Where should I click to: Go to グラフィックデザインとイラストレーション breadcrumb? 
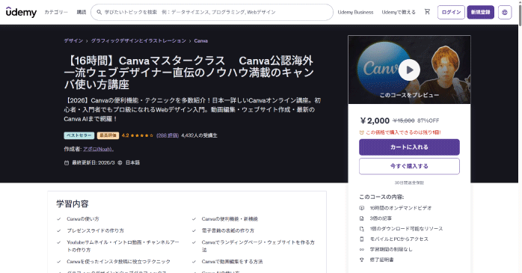[x=138, y=40]
